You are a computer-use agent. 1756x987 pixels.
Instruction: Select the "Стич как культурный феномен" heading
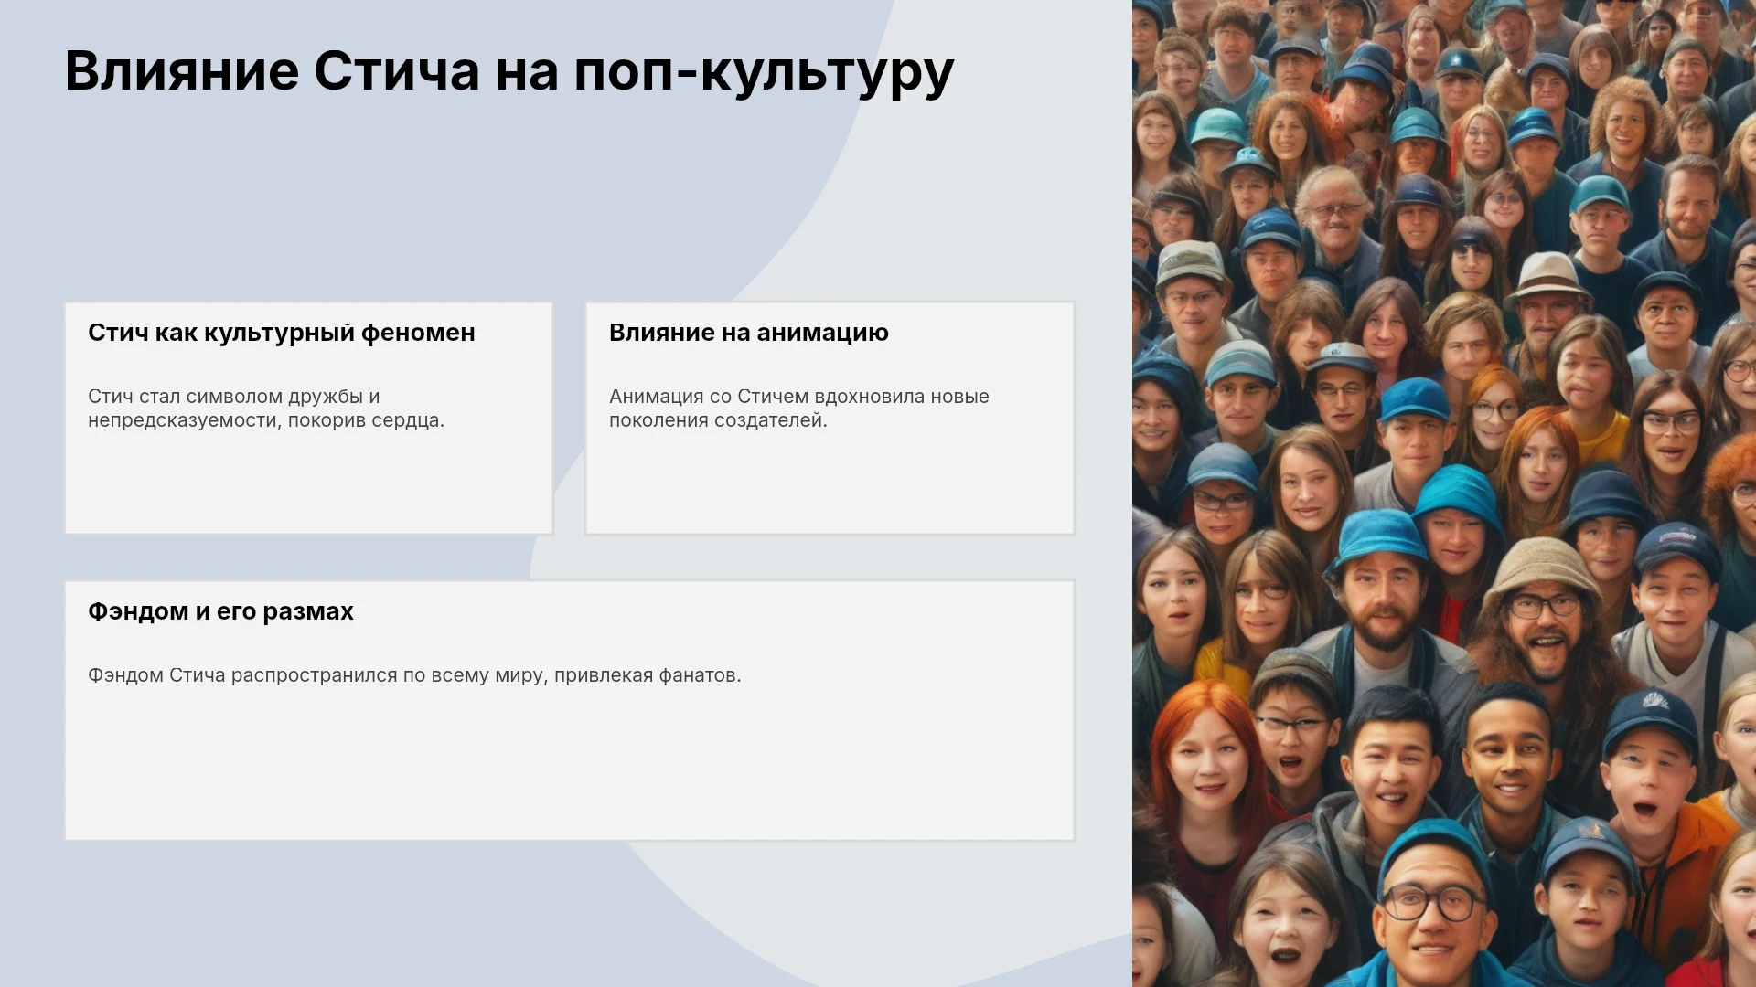(282, 333)
